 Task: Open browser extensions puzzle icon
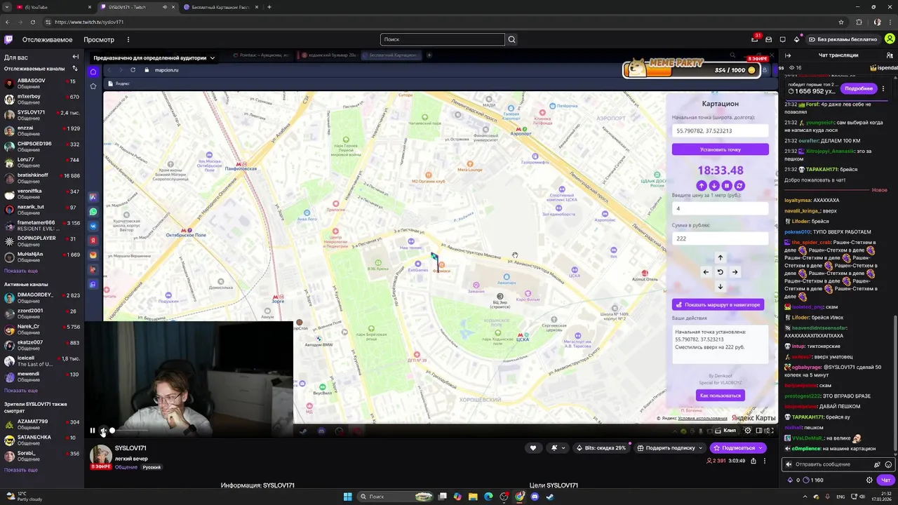coord(859,22)
